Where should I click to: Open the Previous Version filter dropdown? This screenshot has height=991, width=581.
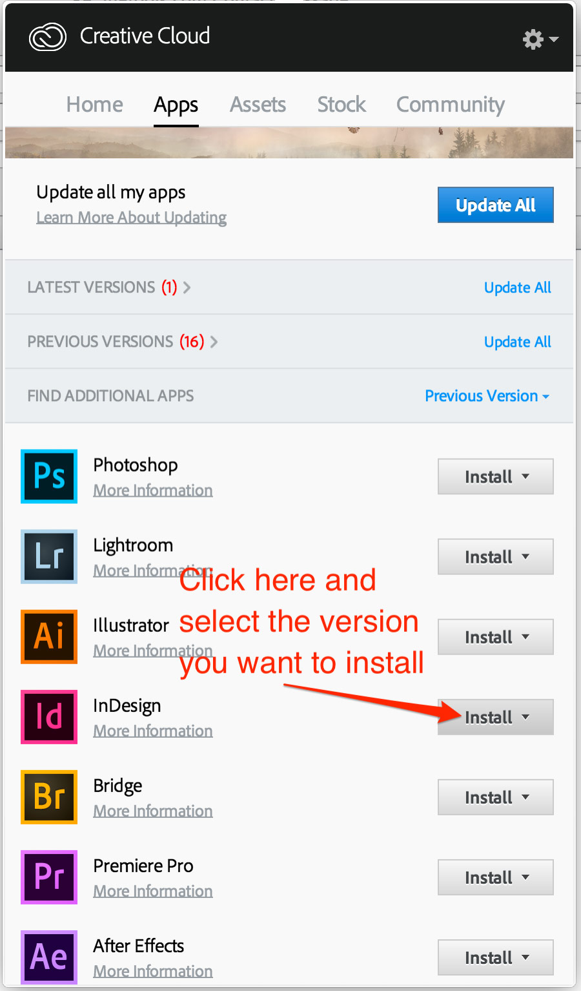pyautogui.click(x=487, y=396)
